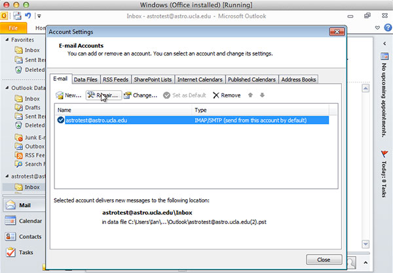393x273 pixels.
Task: Open the Search Folders item
Action: tap(29, 164)
